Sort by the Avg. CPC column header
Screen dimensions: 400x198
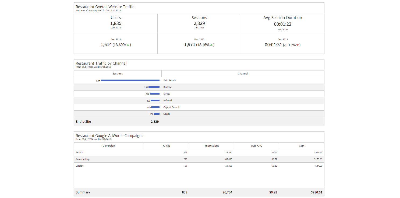pyautogui.click(x=256, y=146)
